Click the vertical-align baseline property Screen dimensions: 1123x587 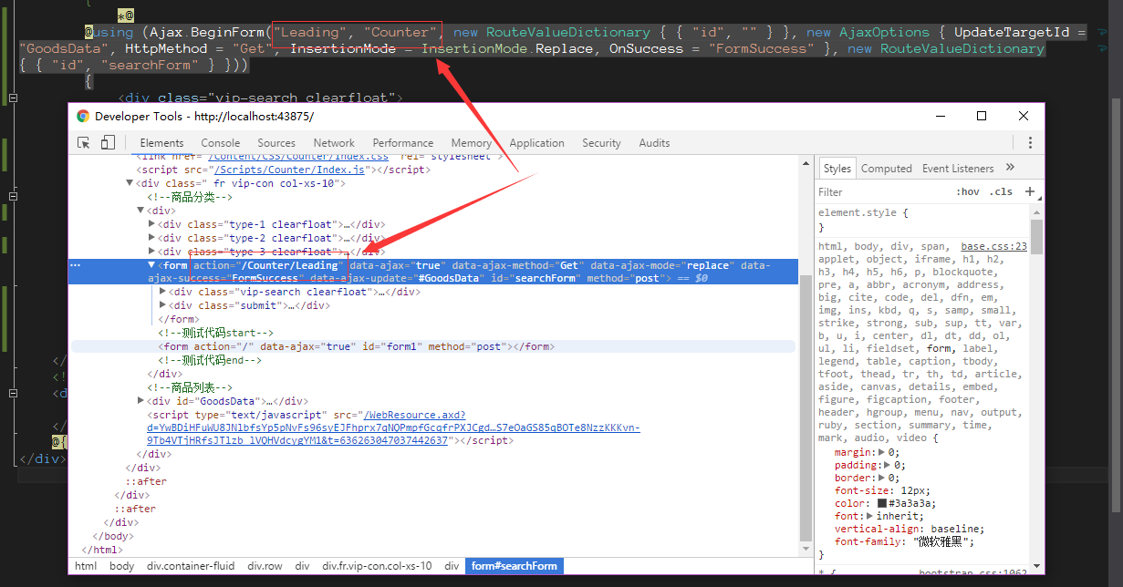point(910,529)
